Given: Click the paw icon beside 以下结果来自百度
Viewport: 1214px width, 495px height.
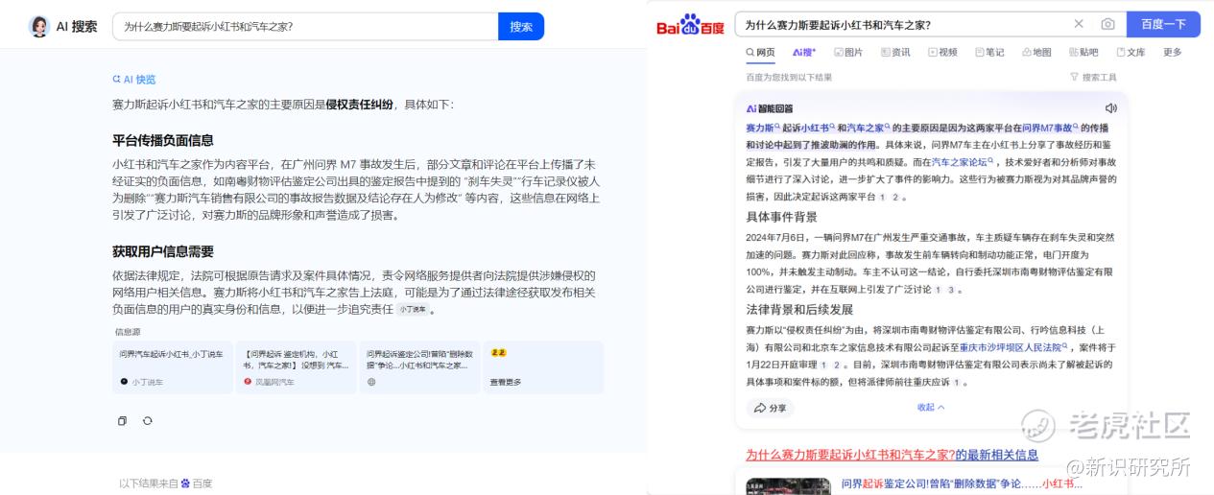Looking at the screenshot, I should [x=186, y=483].
